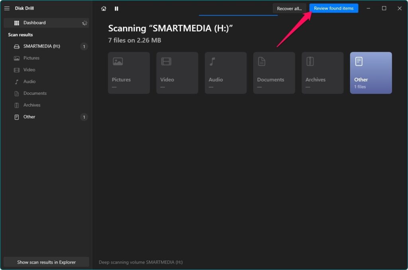This screenshot has width=408, height=270.
Task: Open the hamburger menu in the sidebar
Action: click(7, 8)
